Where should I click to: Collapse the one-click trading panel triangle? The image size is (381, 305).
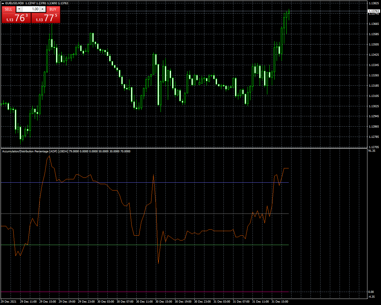point(3,3)
